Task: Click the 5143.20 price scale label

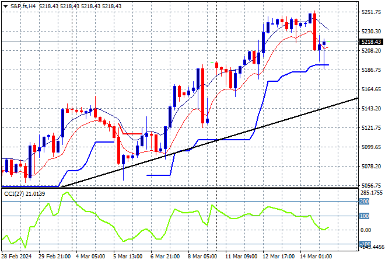Action: coord(371,108)
